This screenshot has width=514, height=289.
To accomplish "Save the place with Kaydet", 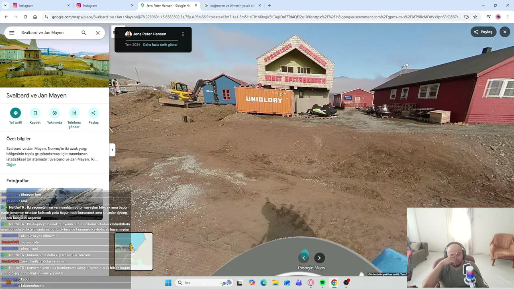I will pyautogui.click(x=35, y=116).
